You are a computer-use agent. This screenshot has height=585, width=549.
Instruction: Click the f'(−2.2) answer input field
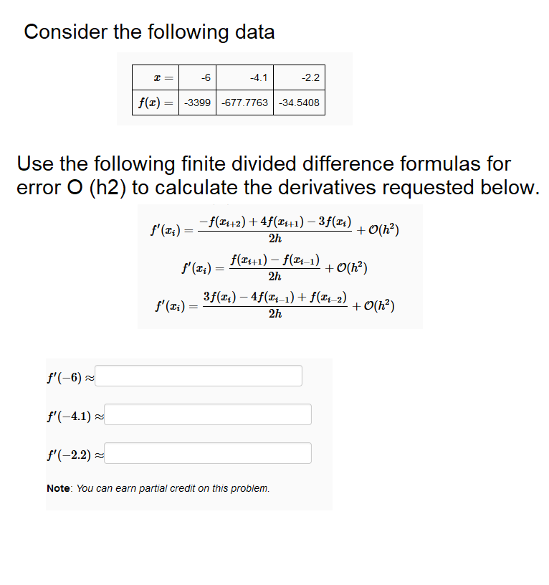pyautogui.click(x=209, y=453)
